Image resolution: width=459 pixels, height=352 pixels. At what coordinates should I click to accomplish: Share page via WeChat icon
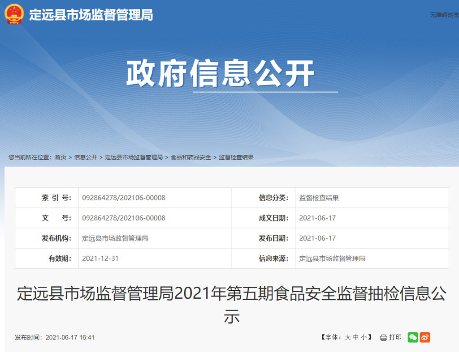tap(413, 337)
